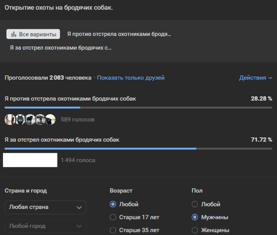Click progress bar of 'Я против отстрела' option
The height and width of the screenshot is (235, 277).
(138, 107)
